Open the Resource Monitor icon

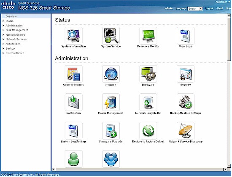[148, 36]
